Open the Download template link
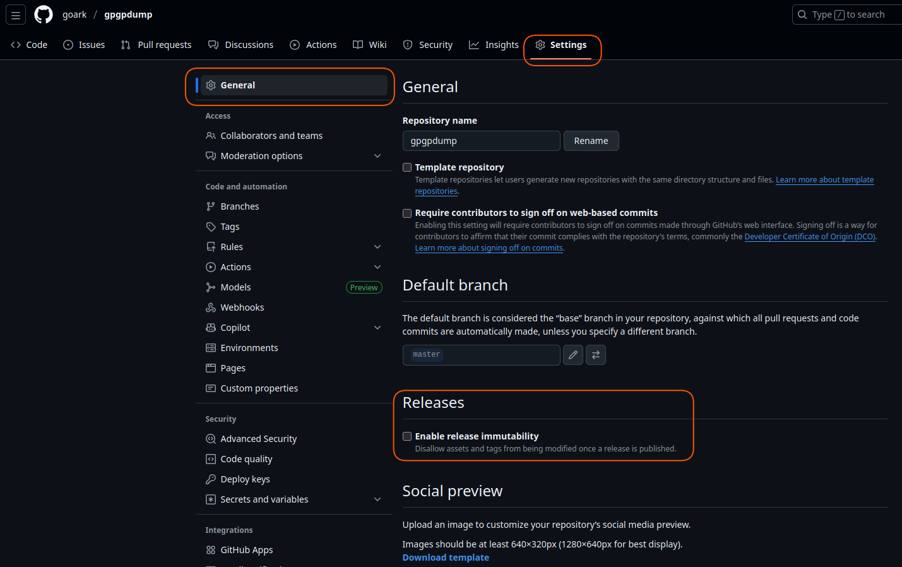 [x=446, y=558]
